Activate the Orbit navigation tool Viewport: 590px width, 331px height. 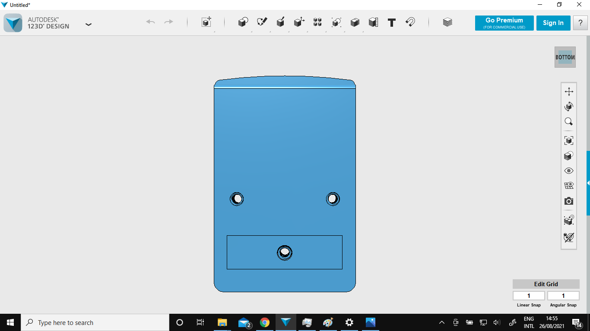pos(569,106)
